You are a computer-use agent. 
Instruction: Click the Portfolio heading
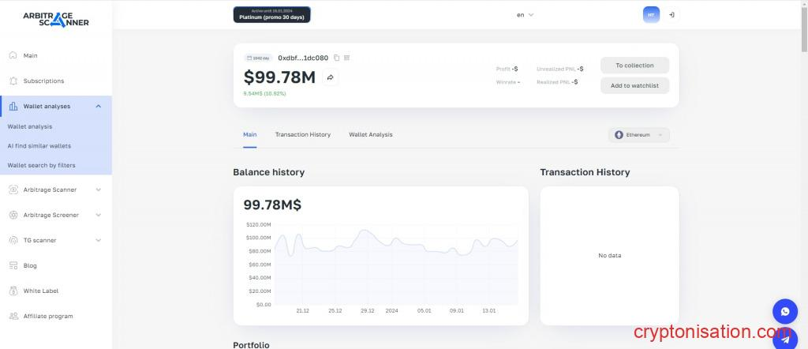tap(251, 345)
